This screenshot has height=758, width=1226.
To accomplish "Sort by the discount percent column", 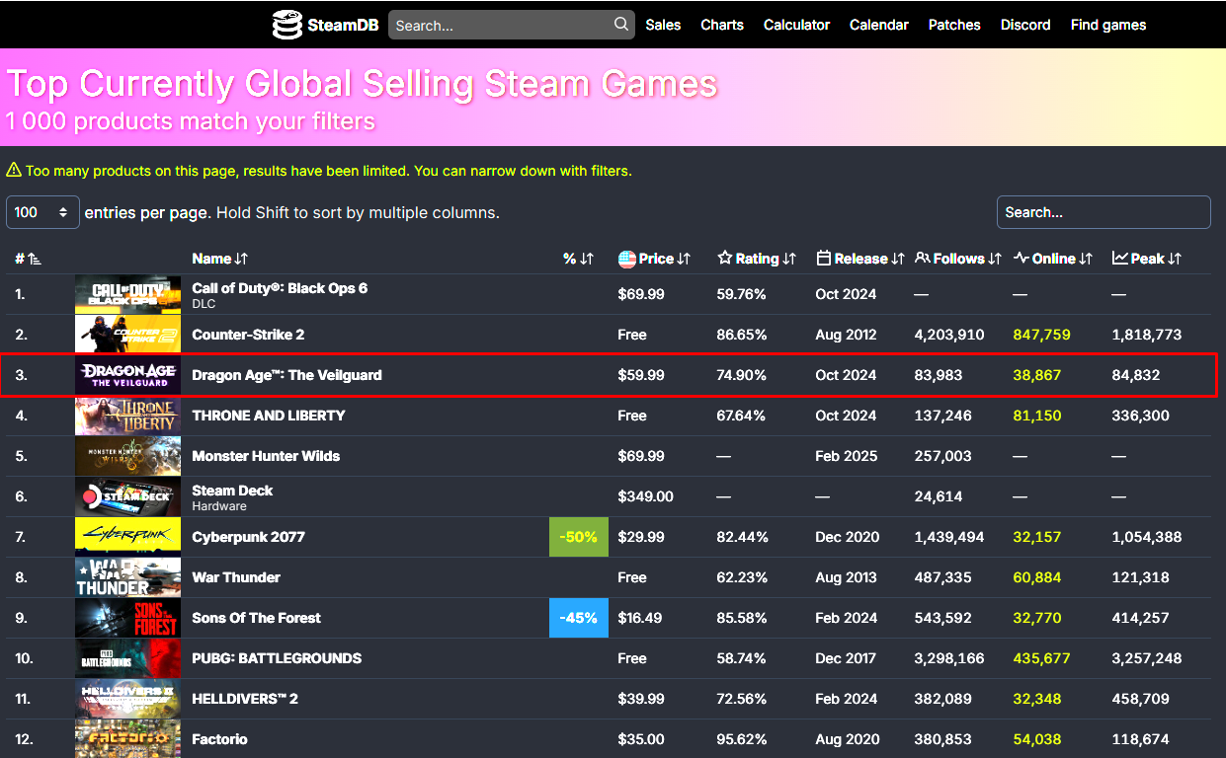I will (x=578, y=259).
